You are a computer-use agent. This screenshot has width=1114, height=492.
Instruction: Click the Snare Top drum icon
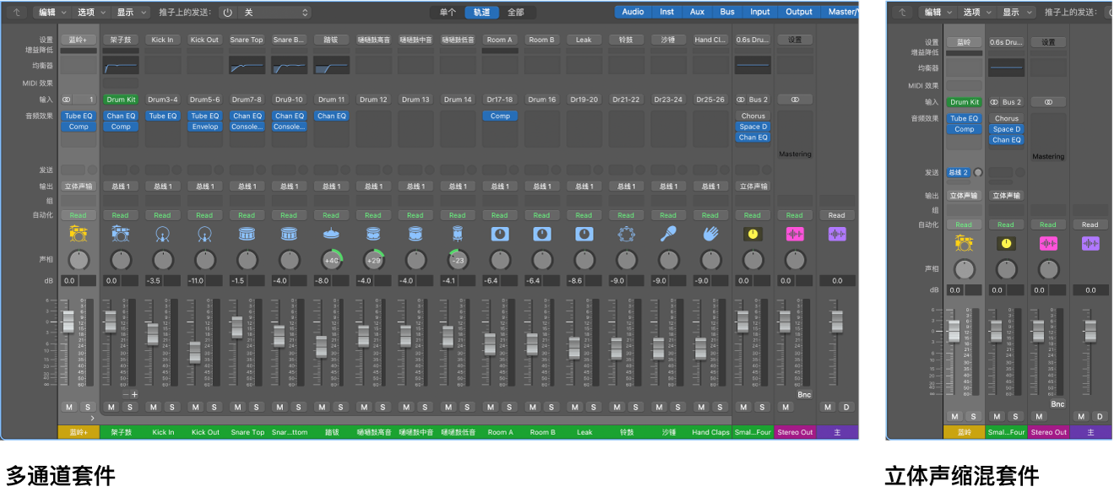tap(247, 234)
